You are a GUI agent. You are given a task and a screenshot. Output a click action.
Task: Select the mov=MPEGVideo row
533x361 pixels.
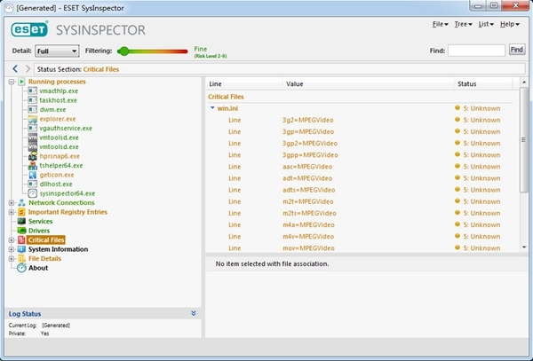(x=360, y=248)
